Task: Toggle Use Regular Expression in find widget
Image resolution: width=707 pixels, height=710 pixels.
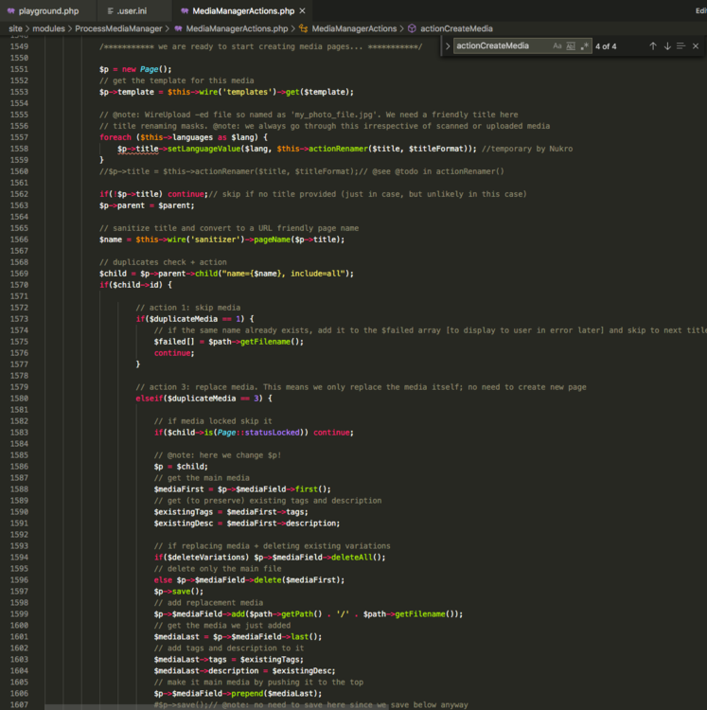Action: [584, 46]
